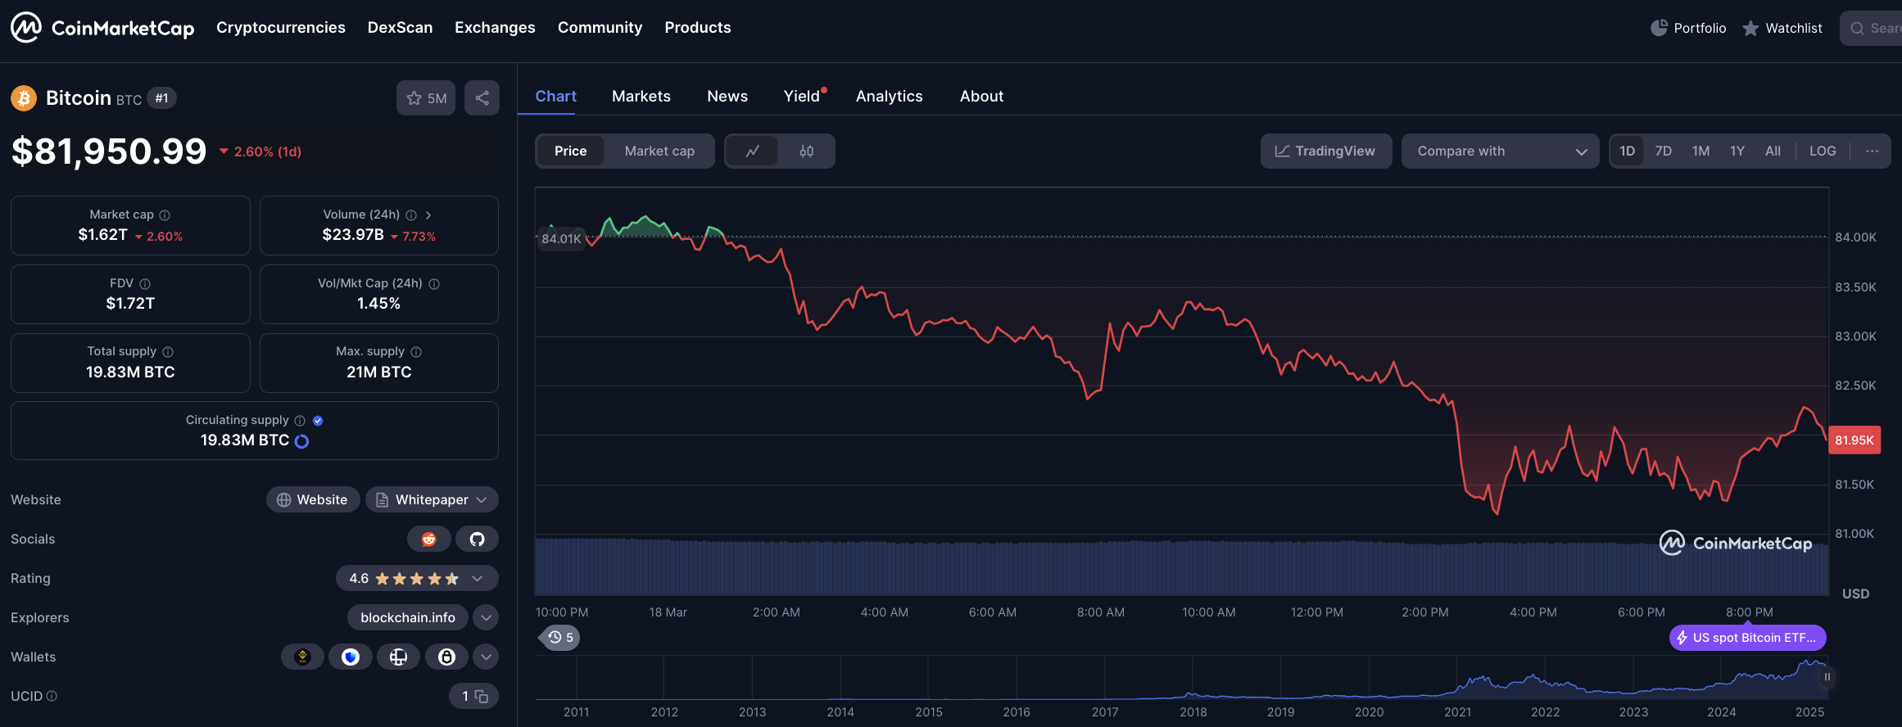Show Max. supply info icon
1902x727 pixels.
coord(416,352)
